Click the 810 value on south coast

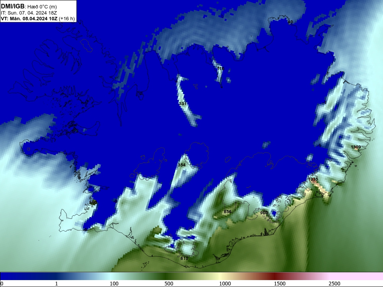185,258
